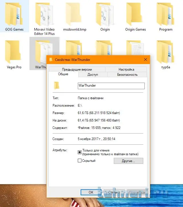Close the WarThunder properties dialog
This screenshot has height=207, width=183.
click(x=146, y=59)
